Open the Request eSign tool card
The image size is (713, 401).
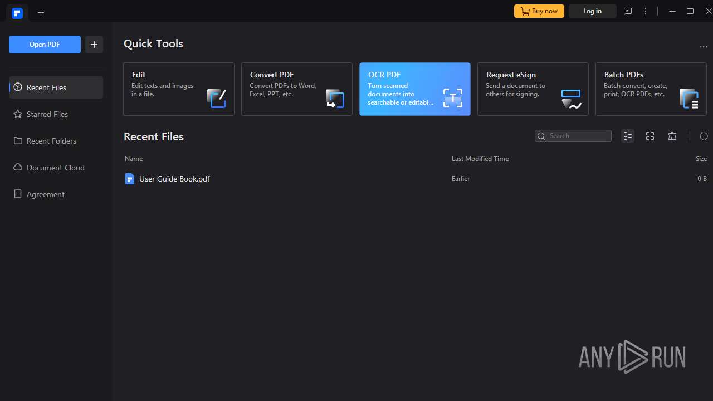(x=533, y=89)
